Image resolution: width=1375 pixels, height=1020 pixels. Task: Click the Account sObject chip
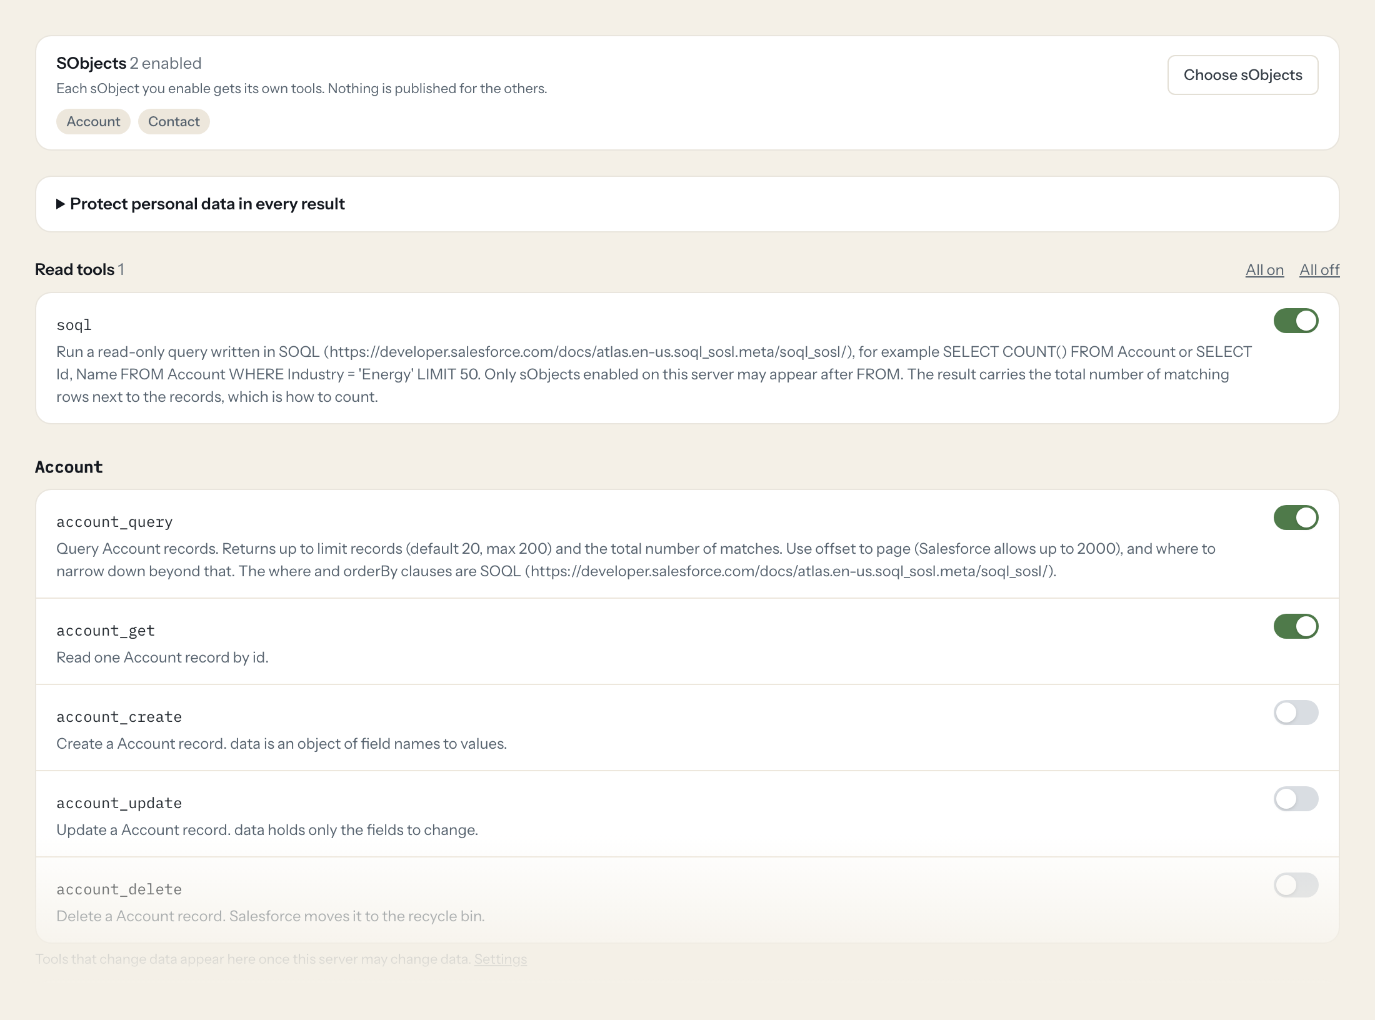pyautogui.click(x=93, y=121)
